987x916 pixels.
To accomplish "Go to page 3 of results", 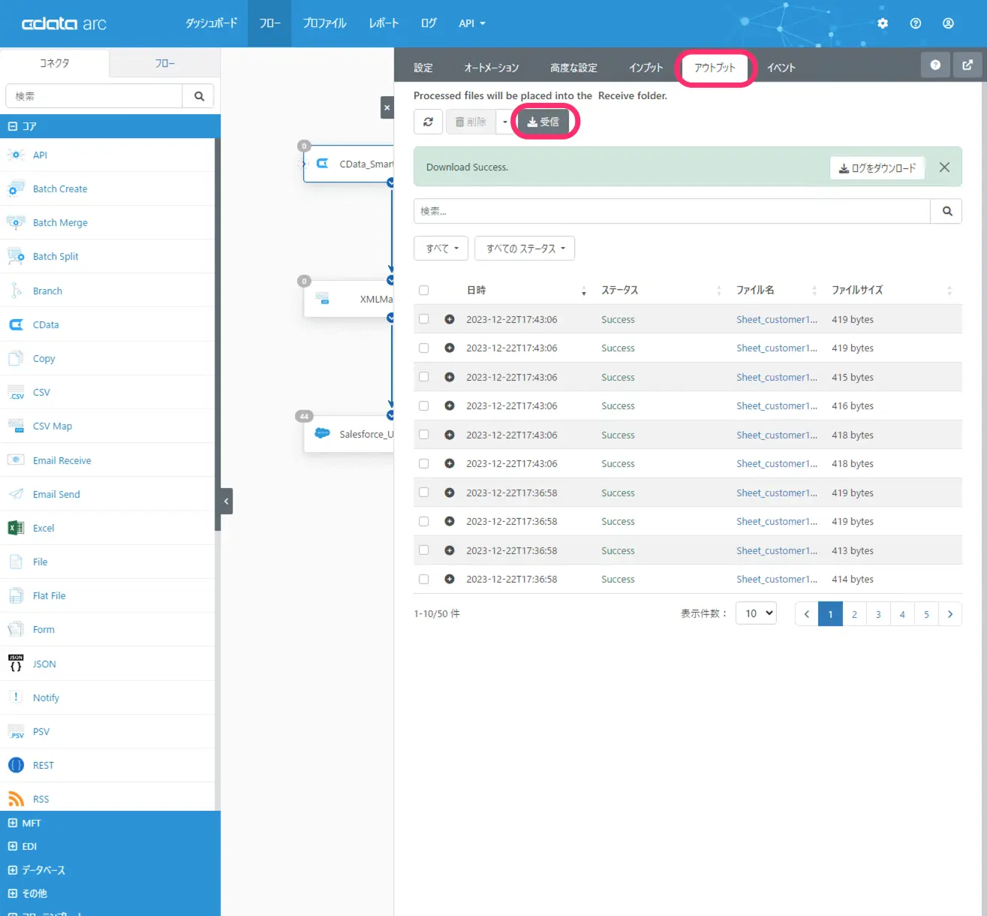I will 878,614.
